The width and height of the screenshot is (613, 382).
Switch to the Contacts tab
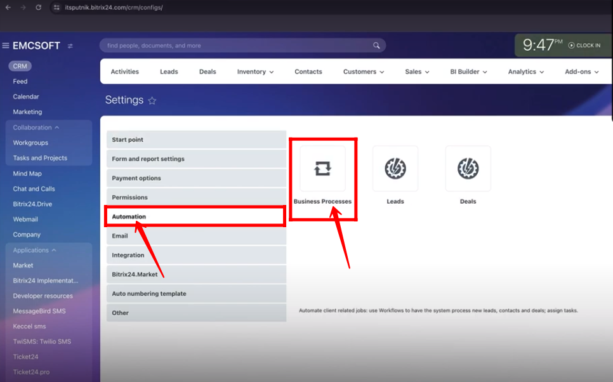[308, 72]
